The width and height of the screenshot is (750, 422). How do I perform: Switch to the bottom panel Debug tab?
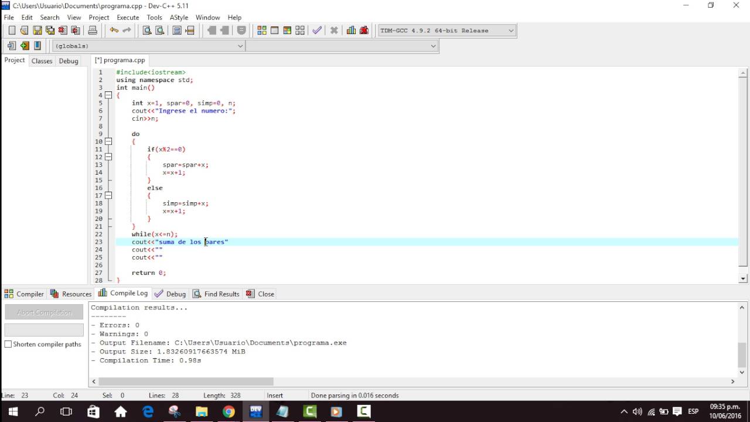pyautogui.click(x=170, y=294)
